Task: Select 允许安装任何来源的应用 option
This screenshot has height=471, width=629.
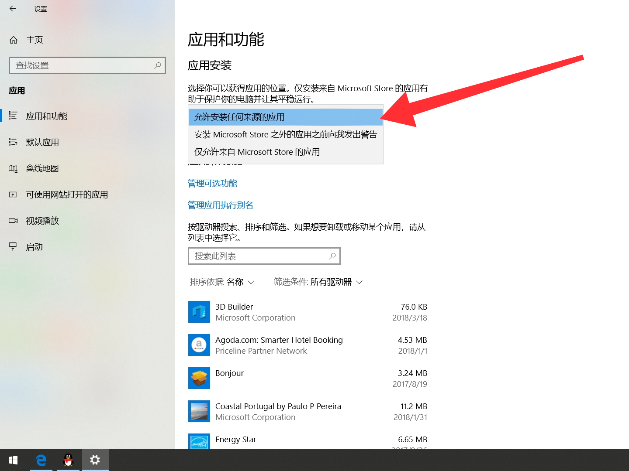Action: click(286, 117)
